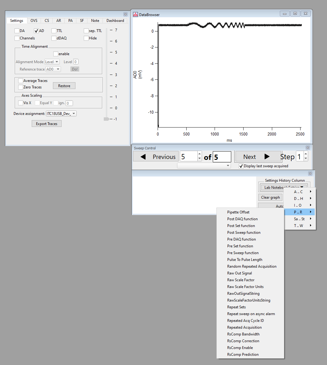The height and width of the screenshot is (365, 327).
Task: Enable the DA checkbox
Action: (x=17, y=31)
